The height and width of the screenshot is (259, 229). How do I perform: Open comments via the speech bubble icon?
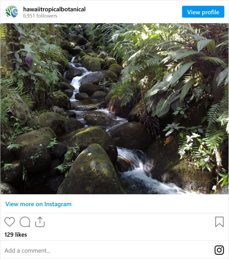pos(25,222)
